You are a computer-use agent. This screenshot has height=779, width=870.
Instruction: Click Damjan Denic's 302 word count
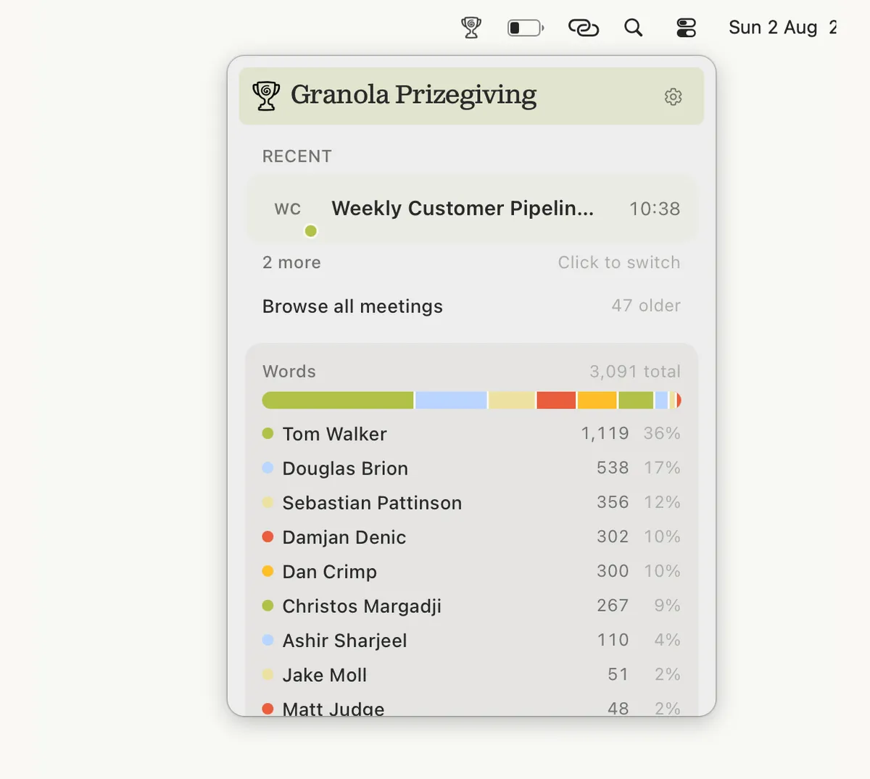pyautogui.click(x=613, y=536)
